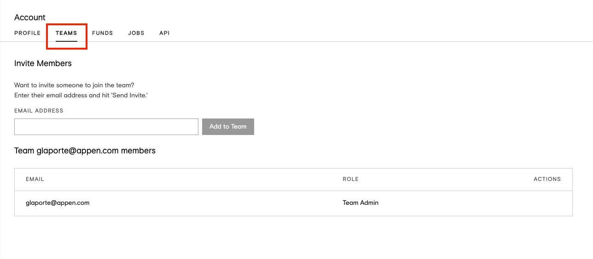Click the ACTIONS column header
This screenshot has height=259, width=593.
547,179
